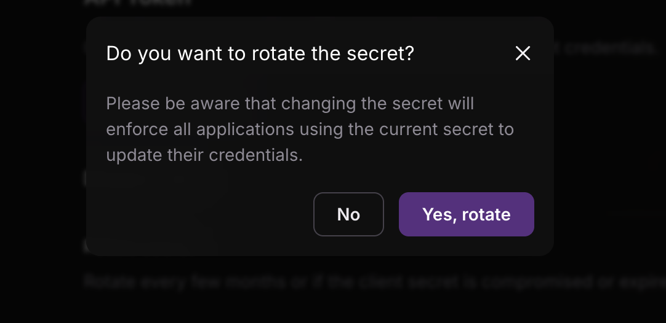Dismiss the dialog via the X icon

(x=523, y=53)
